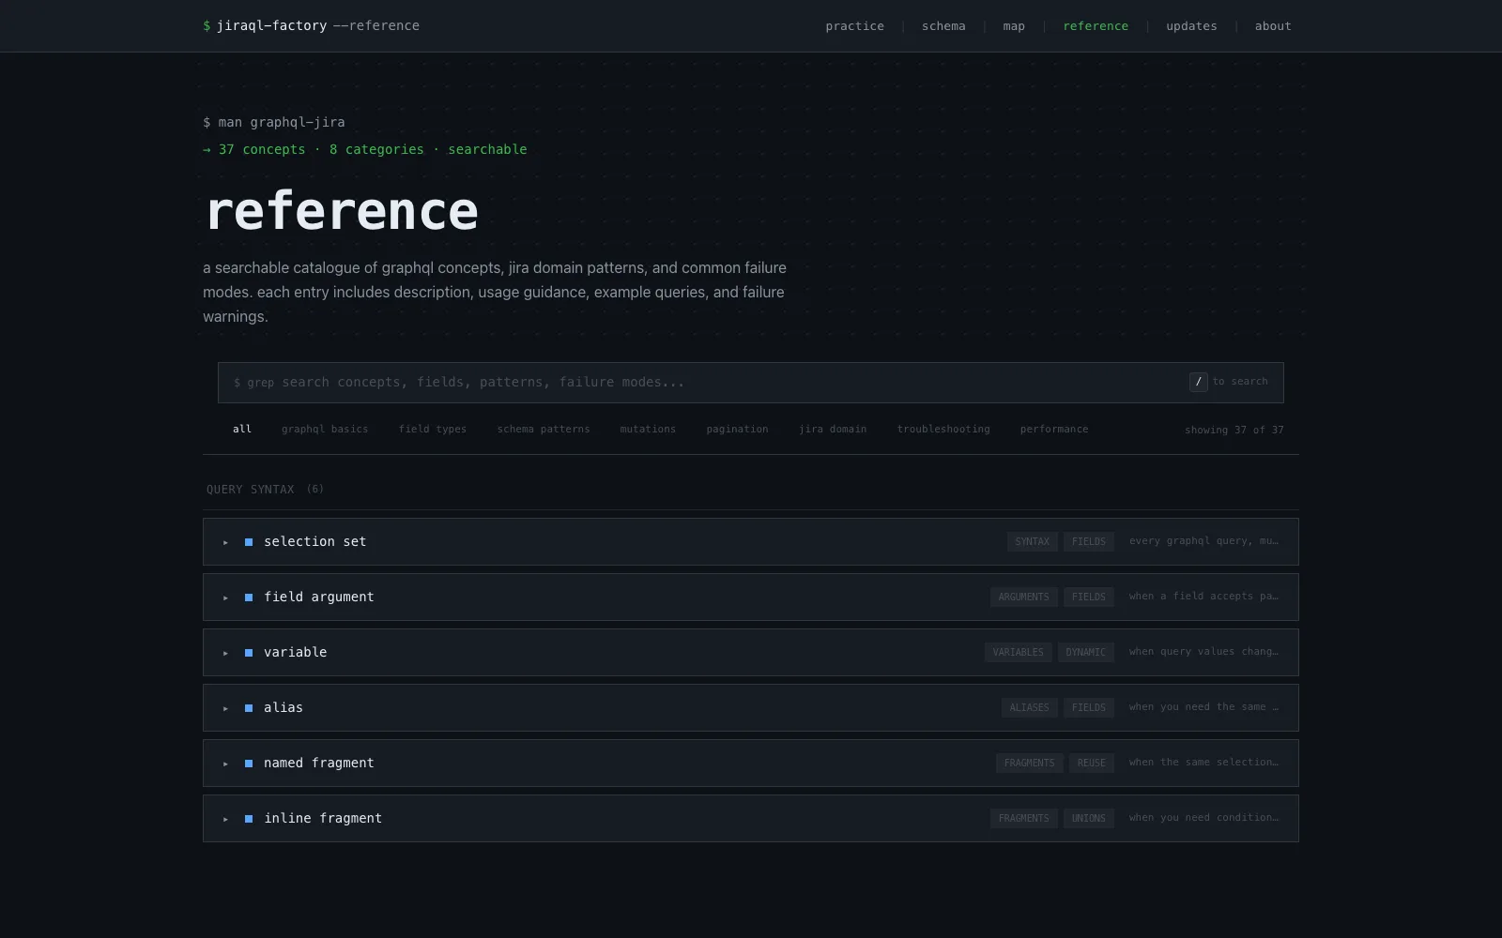
Task: Click the ALIASES tag on alias row
Action: click(x=1030, y=707)
